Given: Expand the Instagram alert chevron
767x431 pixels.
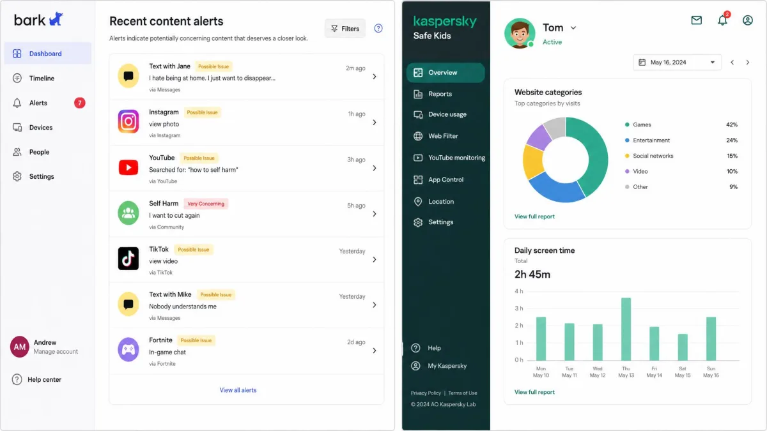Looking at the screenshot, I should tap(375, 123).
